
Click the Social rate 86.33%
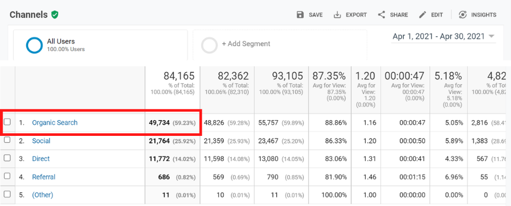pos(336,141)
